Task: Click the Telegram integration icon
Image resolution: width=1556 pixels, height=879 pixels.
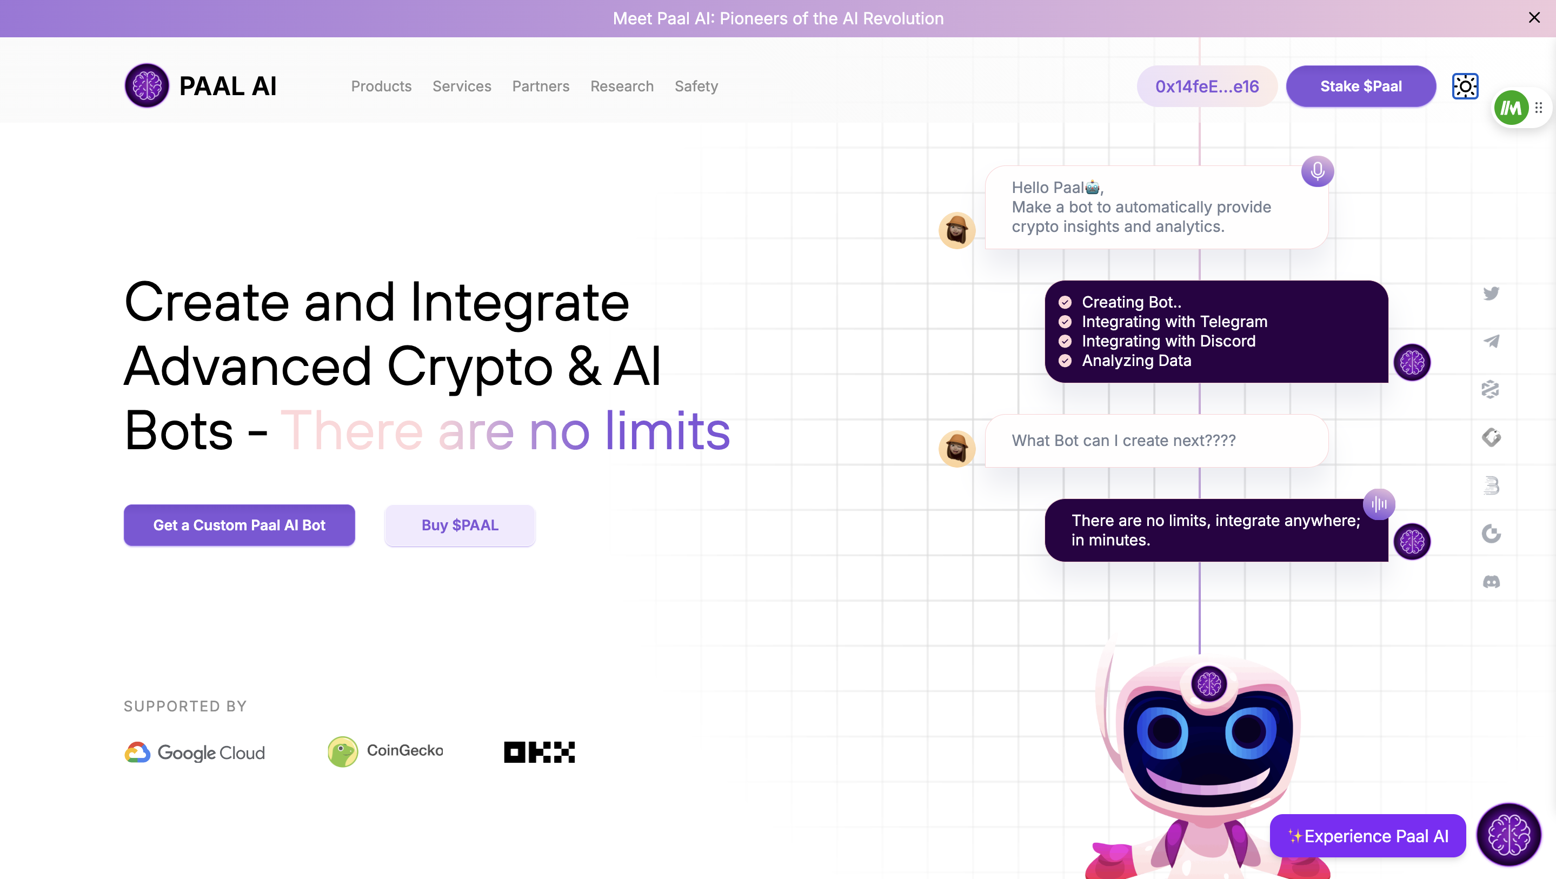Action: tap(1489, 341)
